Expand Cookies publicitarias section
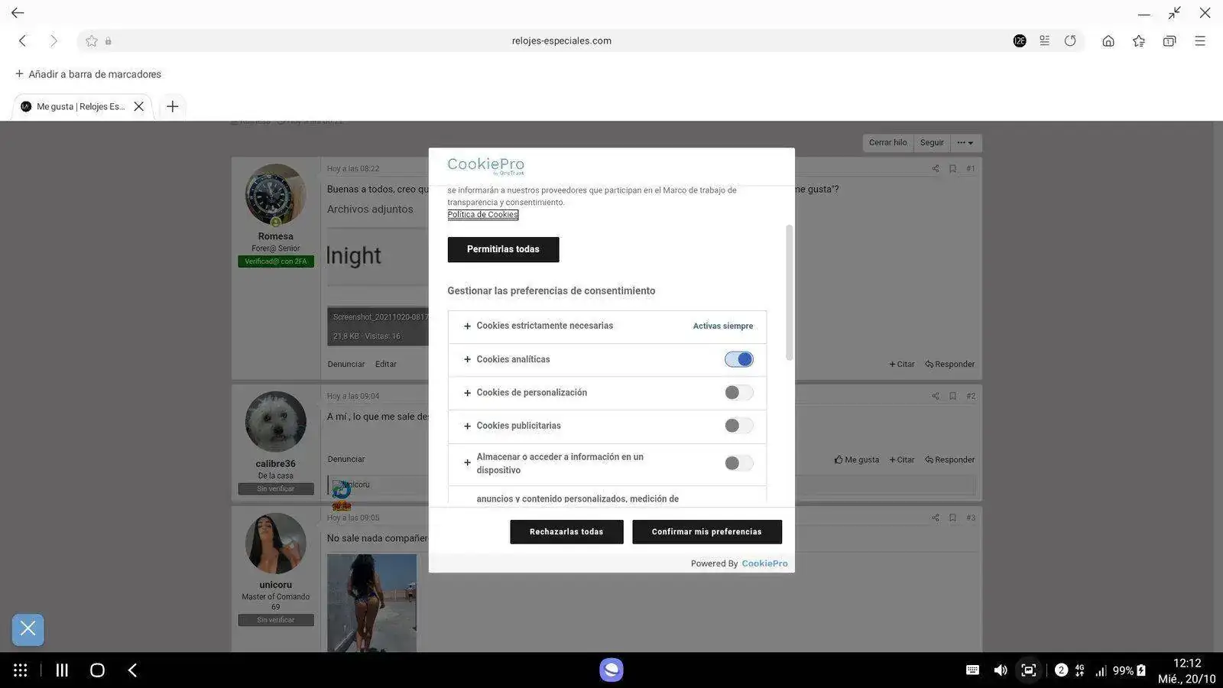Viewport: 1223px width, 688px height. point(467,426)
